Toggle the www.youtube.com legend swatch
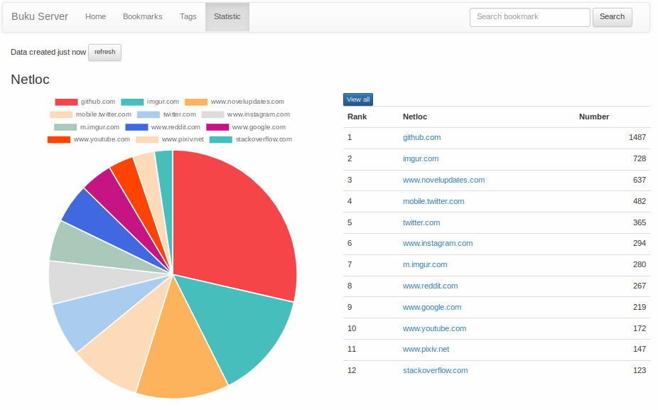This screenshot has height=410, width=658. (x=59, y=140)
